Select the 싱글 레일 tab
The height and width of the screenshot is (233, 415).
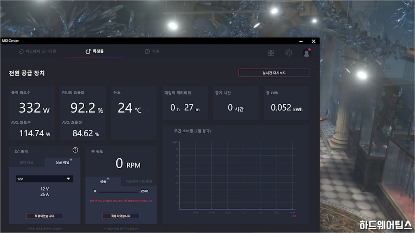[x=62, y=162]
